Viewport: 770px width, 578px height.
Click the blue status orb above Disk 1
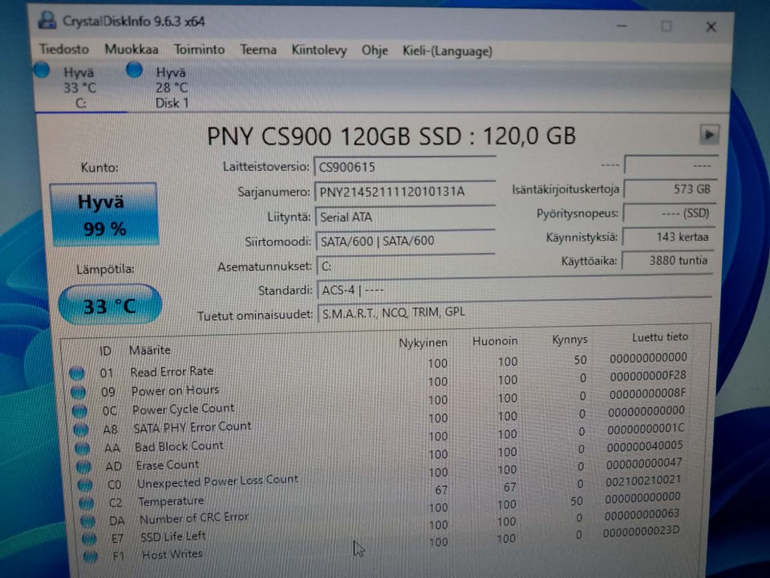coord(134,70)
